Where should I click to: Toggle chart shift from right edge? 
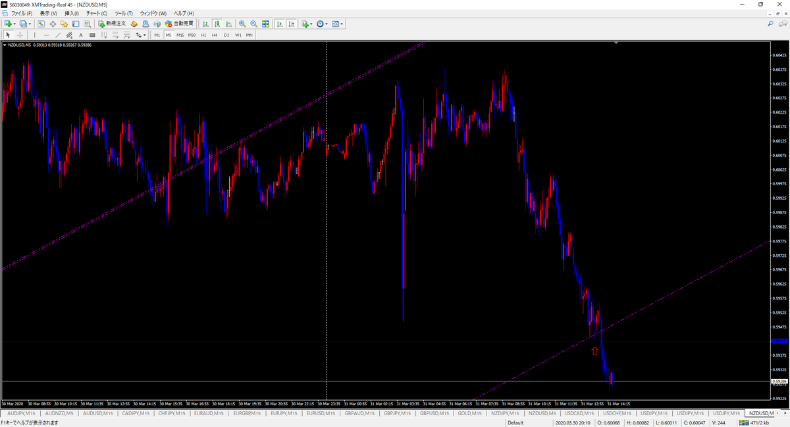coord(290,24)
